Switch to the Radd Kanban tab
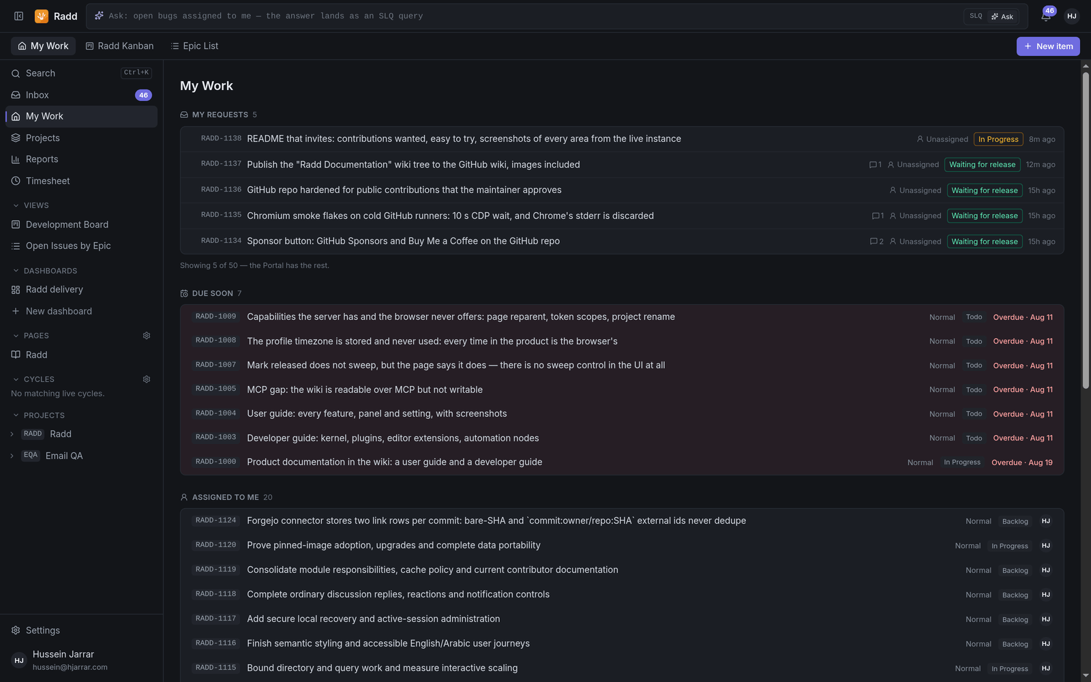 119,46
